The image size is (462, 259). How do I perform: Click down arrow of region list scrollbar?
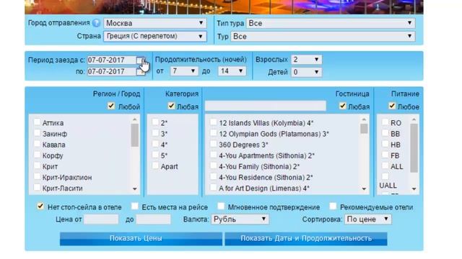coord(135,188)
